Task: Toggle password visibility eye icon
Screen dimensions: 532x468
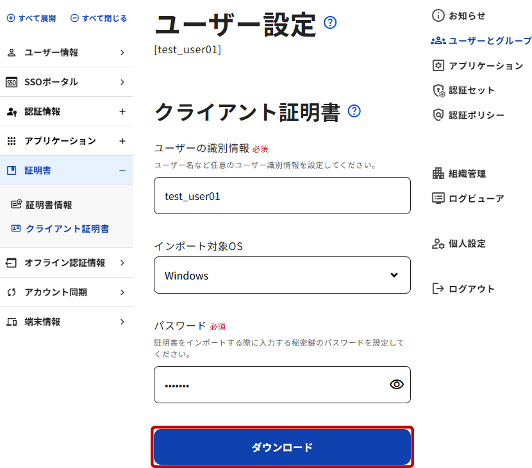Action: [x=397, y=385]
